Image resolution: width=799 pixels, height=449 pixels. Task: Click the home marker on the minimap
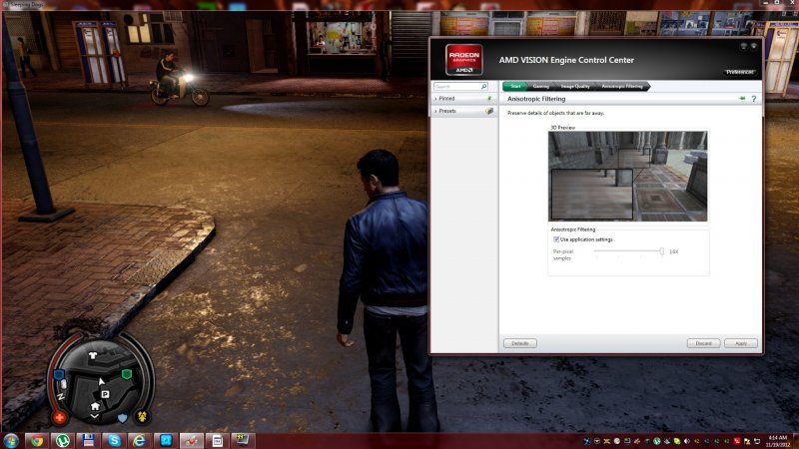(95, 406)
